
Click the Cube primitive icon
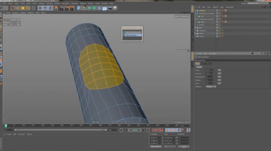click(x=79, y=8)
